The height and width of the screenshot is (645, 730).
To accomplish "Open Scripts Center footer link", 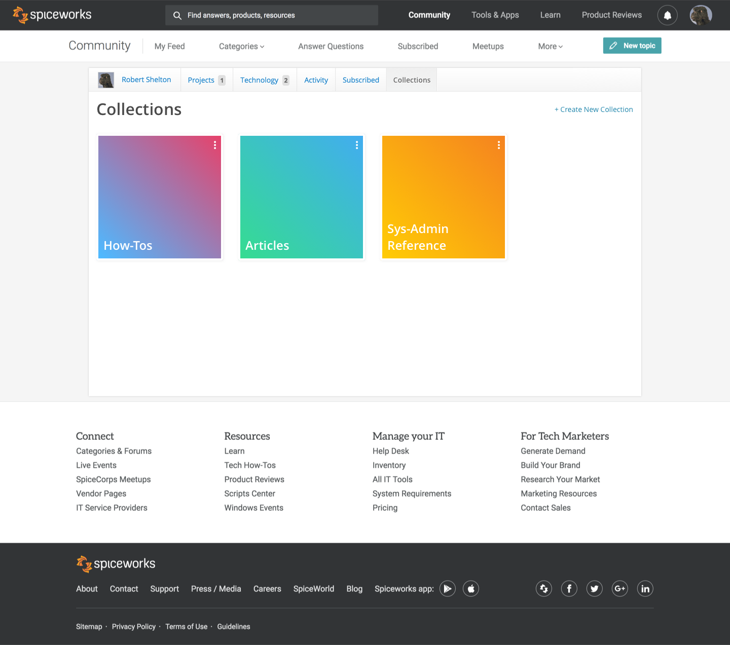I will tap(250, 494).
